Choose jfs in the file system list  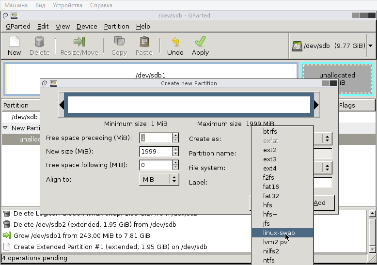(x=283, y=224)
